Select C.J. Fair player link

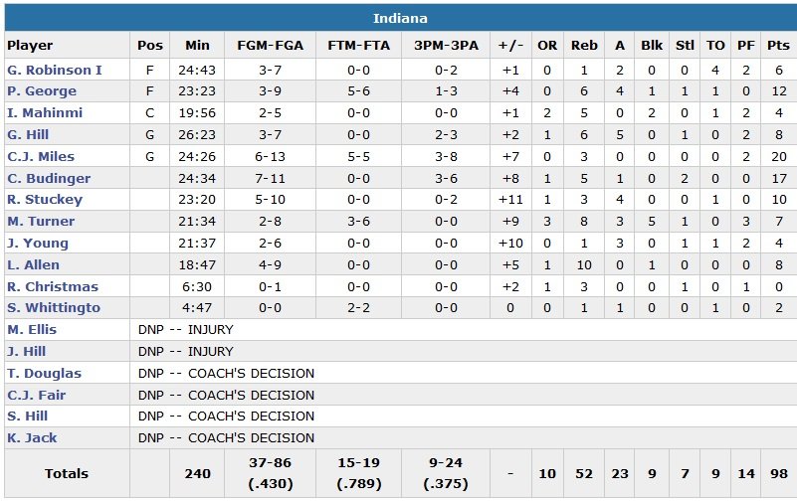[36, 395]
